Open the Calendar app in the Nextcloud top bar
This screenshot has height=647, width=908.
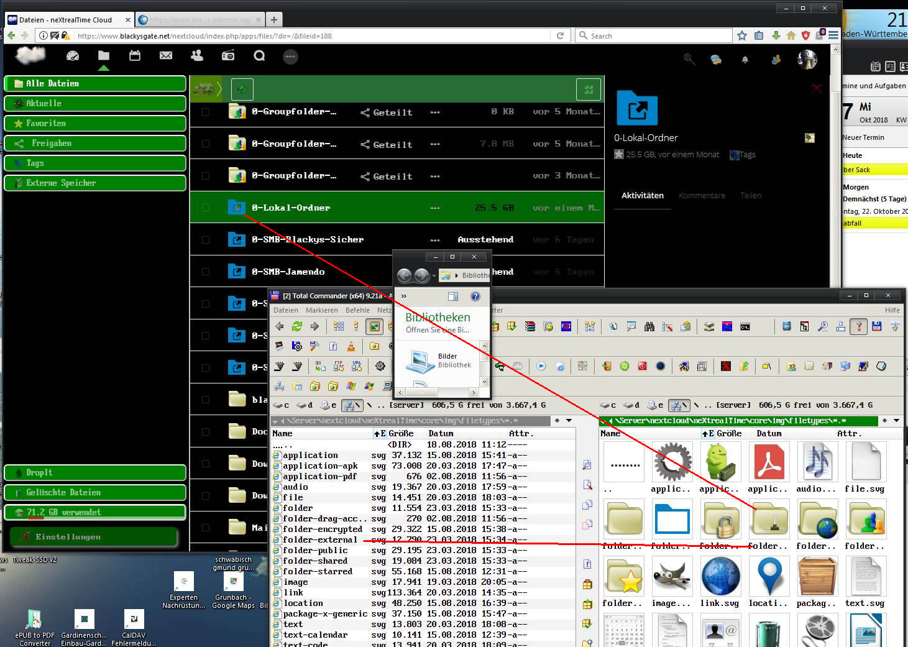(134, 57)
